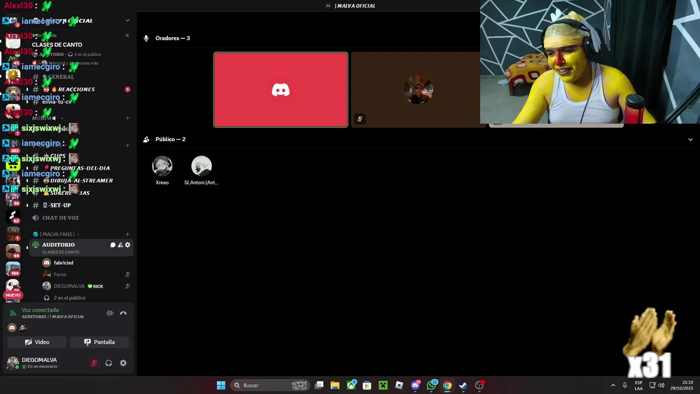Open Minecraft from taskbar
Screen dimensions: 700x394
383,385
